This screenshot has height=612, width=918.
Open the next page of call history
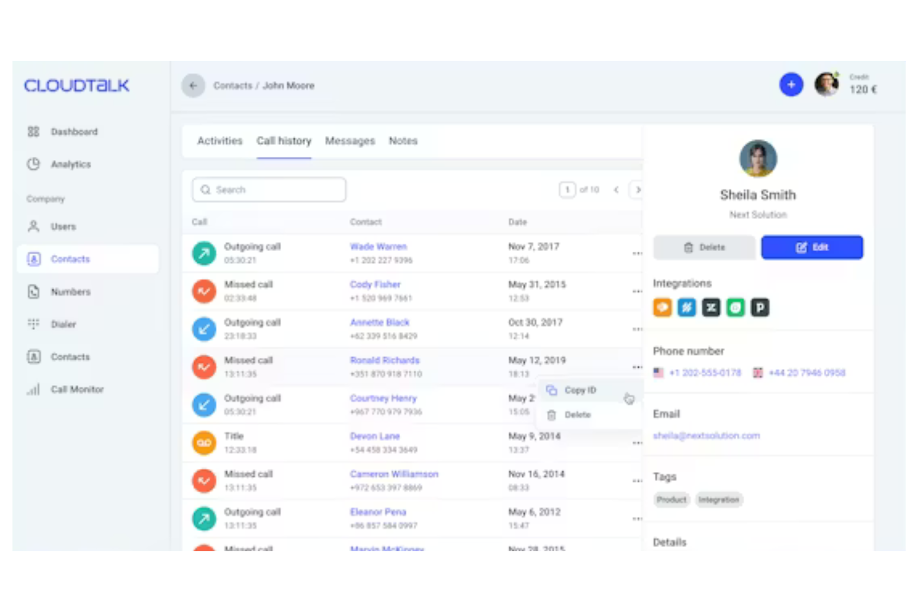tap(638, 190)
